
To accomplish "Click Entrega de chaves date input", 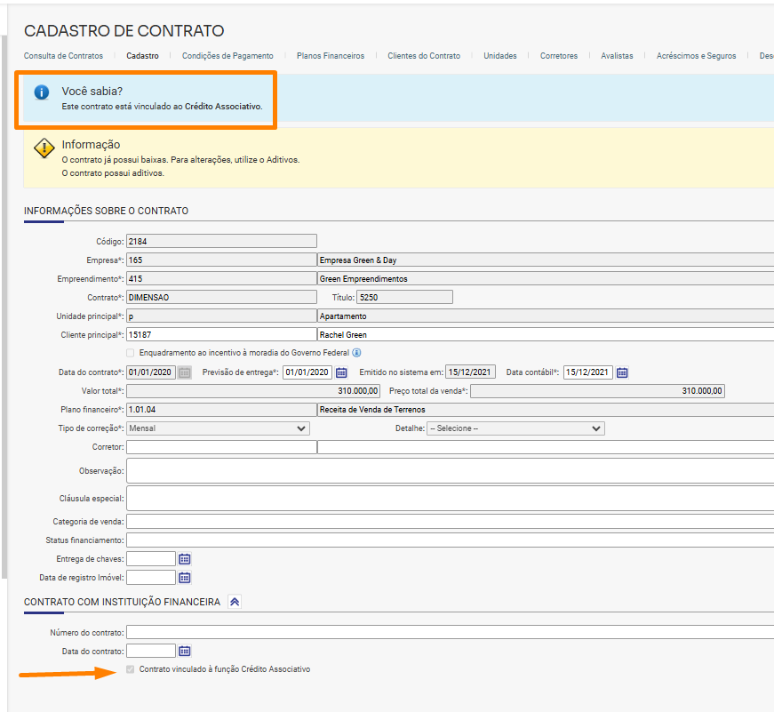I will 151,559.
